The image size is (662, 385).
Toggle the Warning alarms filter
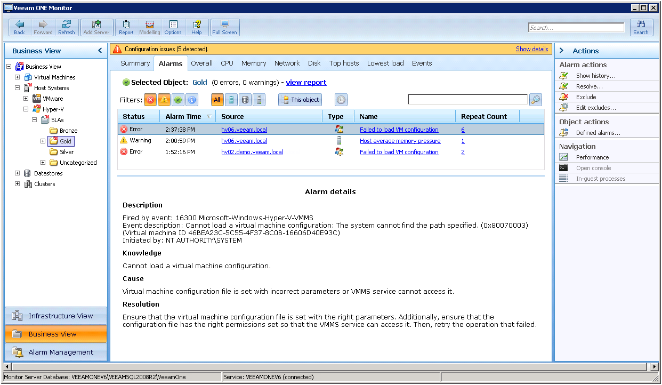164,100
